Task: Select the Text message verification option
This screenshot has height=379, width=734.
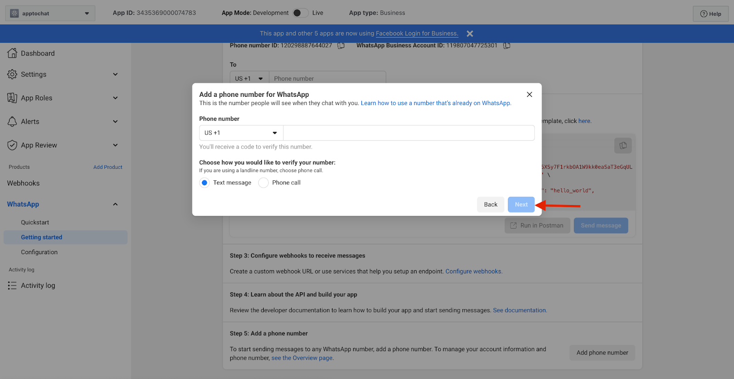Action: (x=205, y=183)
